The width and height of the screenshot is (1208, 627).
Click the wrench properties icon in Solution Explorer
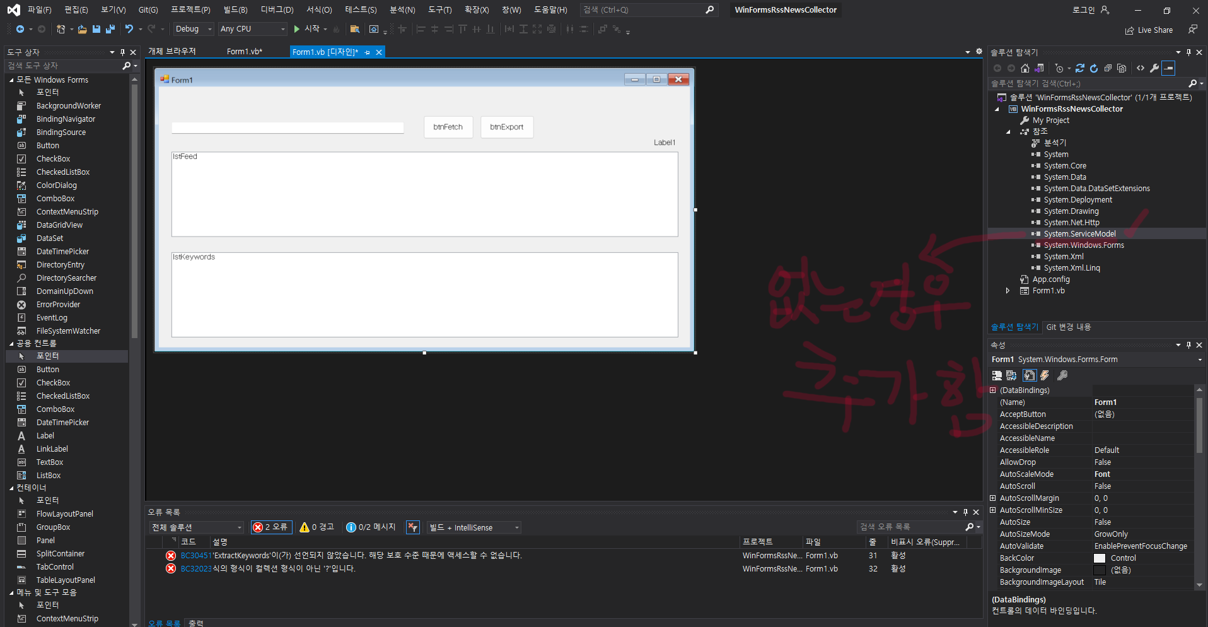tap(1154, 68)
